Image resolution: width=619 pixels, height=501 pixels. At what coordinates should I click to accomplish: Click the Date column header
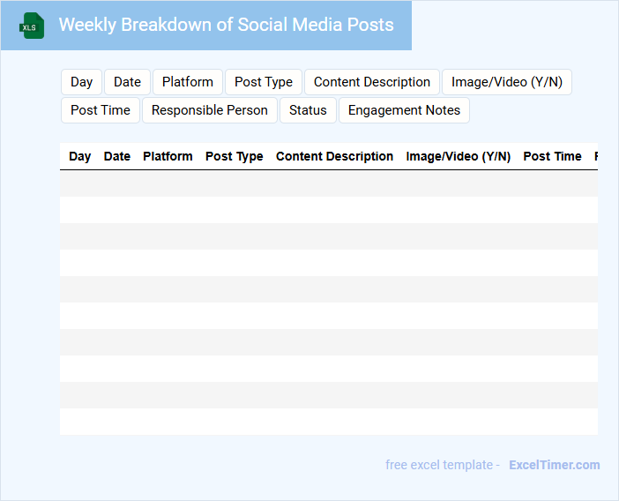coord(117,156)
